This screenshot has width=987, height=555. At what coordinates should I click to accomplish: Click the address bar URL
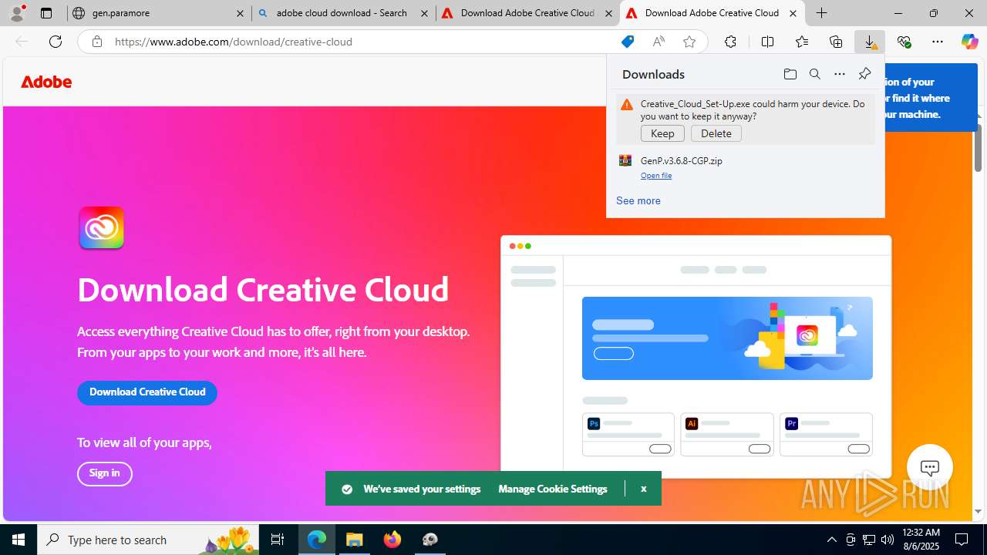point(234,42)
